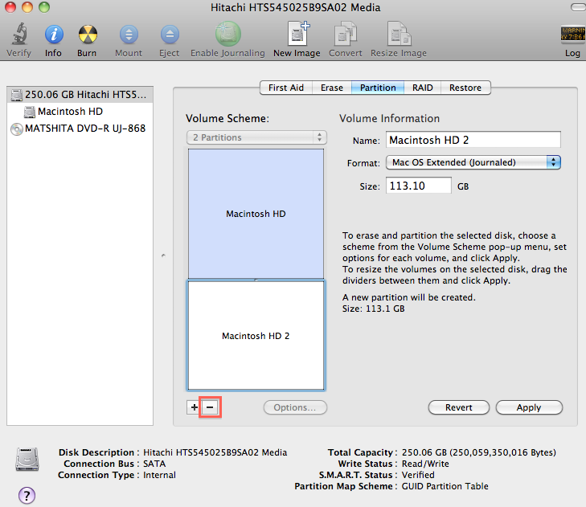Open the Info toolbar icon
This screenshot has height=507, width=586.
(54, 35)
